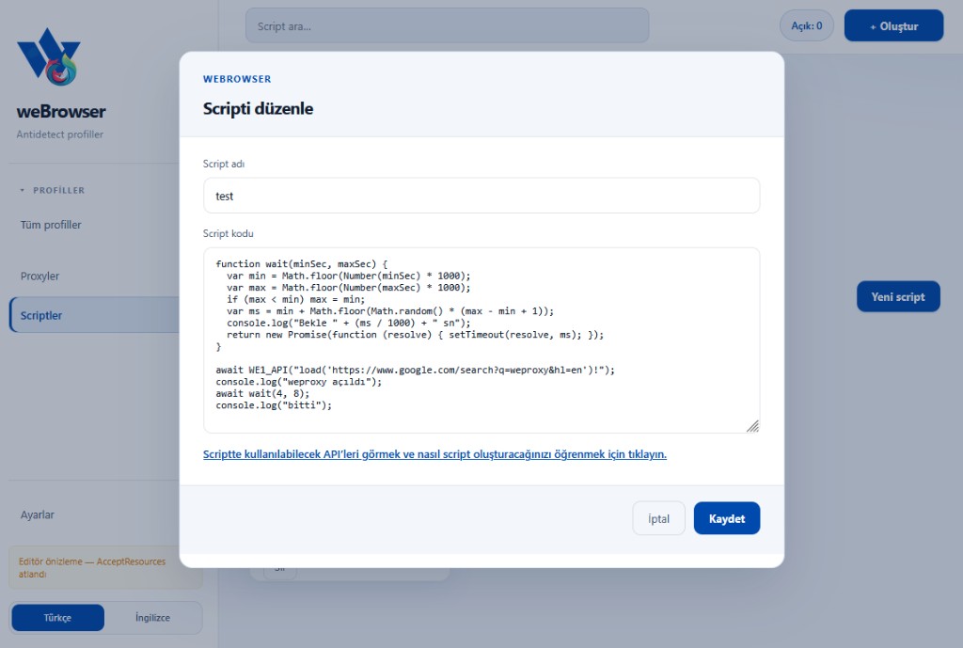Click the Antidetect profiller subtitle
This screenshot has width=963, height=648.
pyautogui.click(x=59, y=134)
